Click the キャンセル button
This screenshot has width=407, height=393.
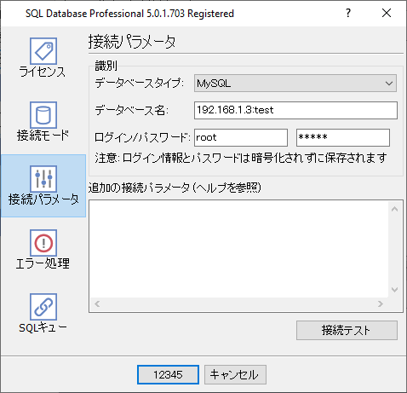point(235,374)
